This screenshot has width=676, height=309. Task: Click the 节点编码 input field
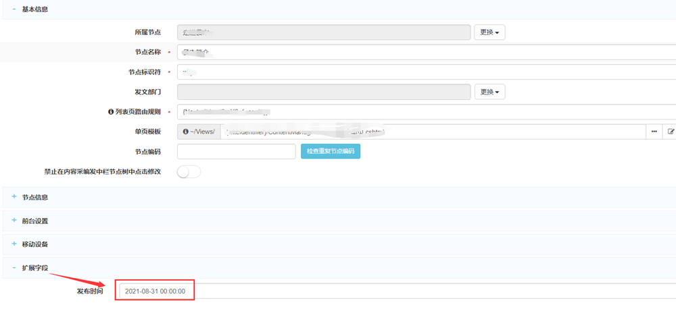coord(236,151)
